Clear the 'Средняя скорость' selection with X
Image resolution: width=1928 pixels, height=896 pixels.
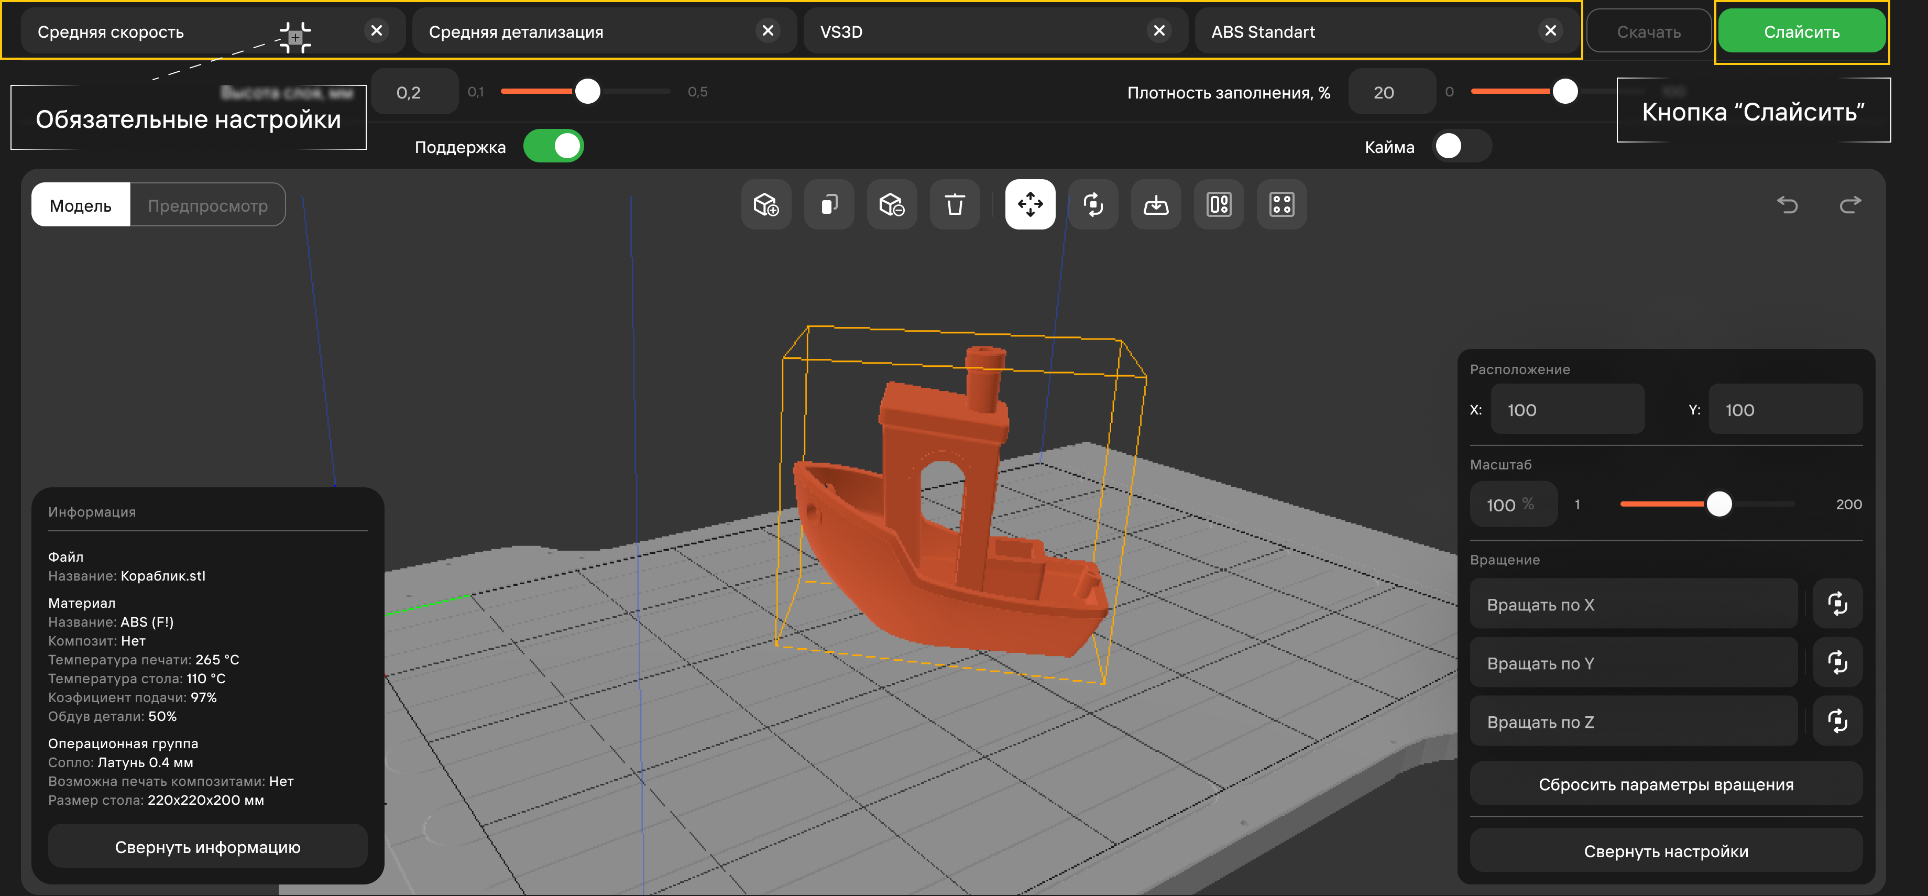pos(377,31)
